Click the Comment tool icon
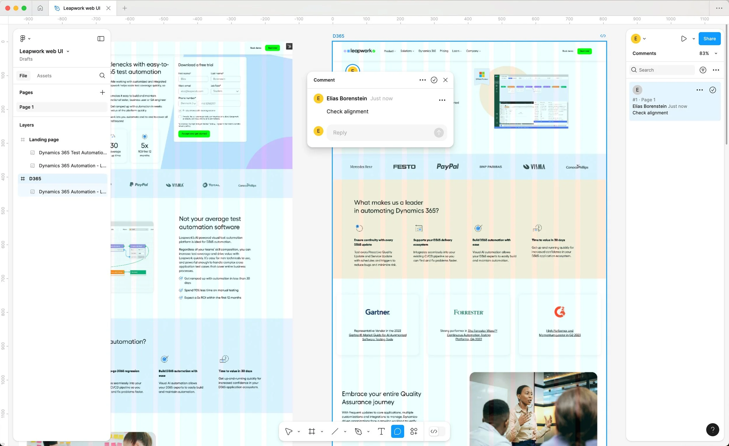The image size is (729, 446). pos(397,431)
